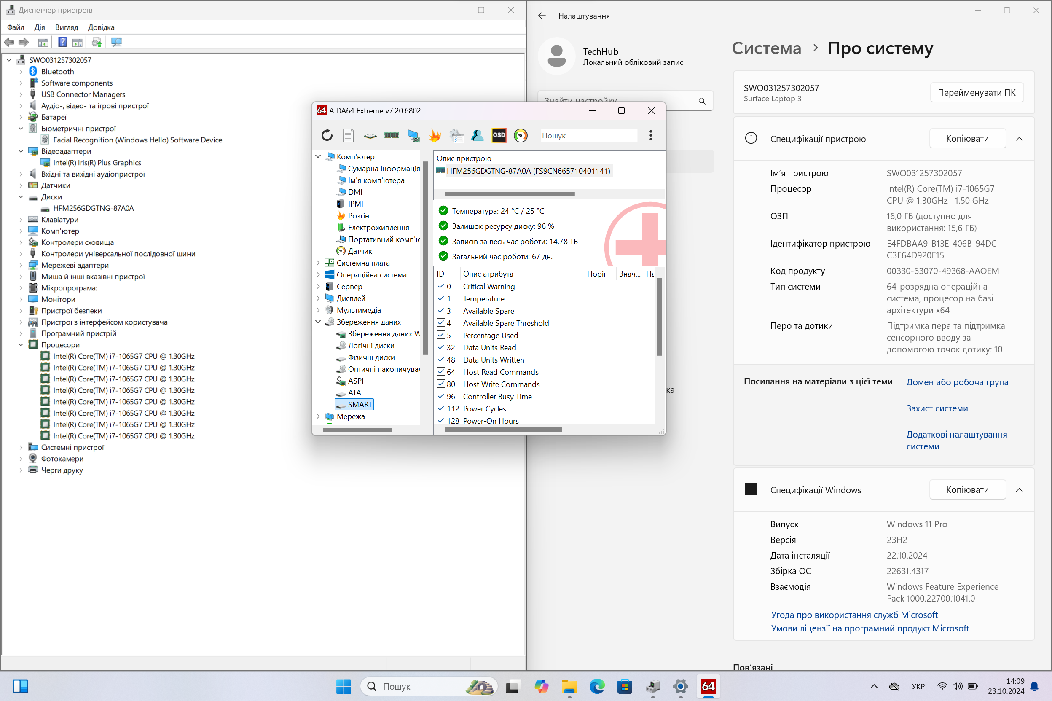Viewport: 1052px width, 701px height.
Task: Click the Windows Start button
Action: coord(344,686)
